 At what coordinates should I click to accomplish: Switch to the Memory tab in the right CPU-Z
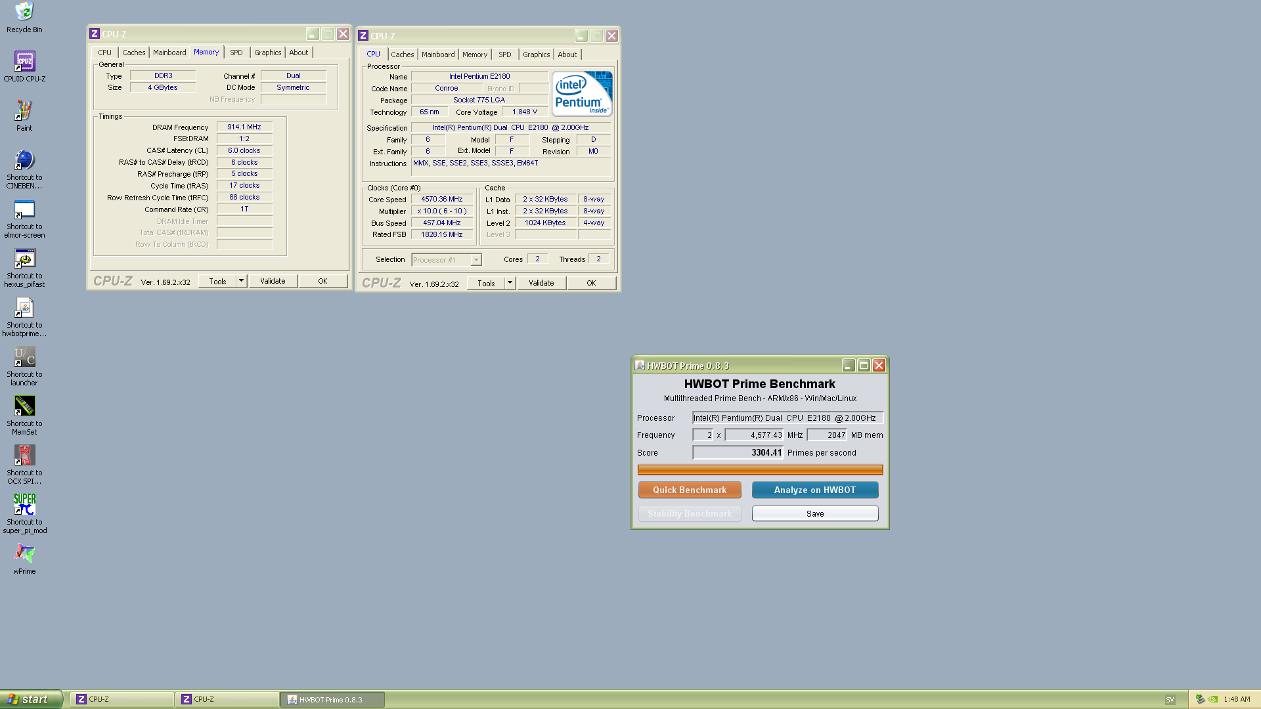point(475,54)
